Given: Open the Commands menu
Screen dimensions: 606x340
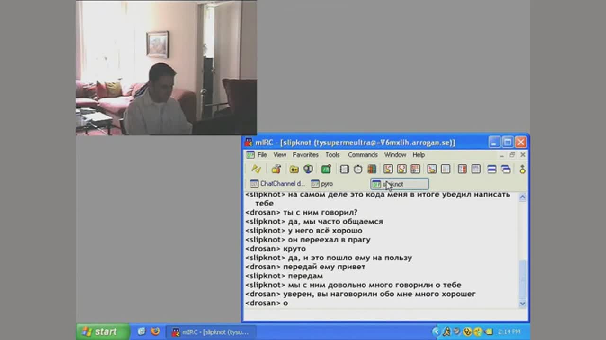Looking at the screenshot, I should tap(363, 155).
